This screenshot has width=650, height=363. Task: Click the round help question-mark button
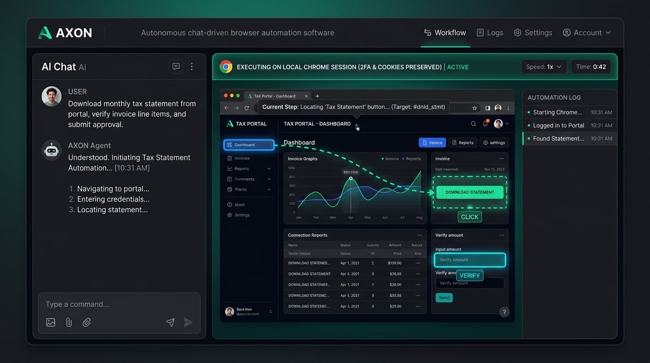504,312
